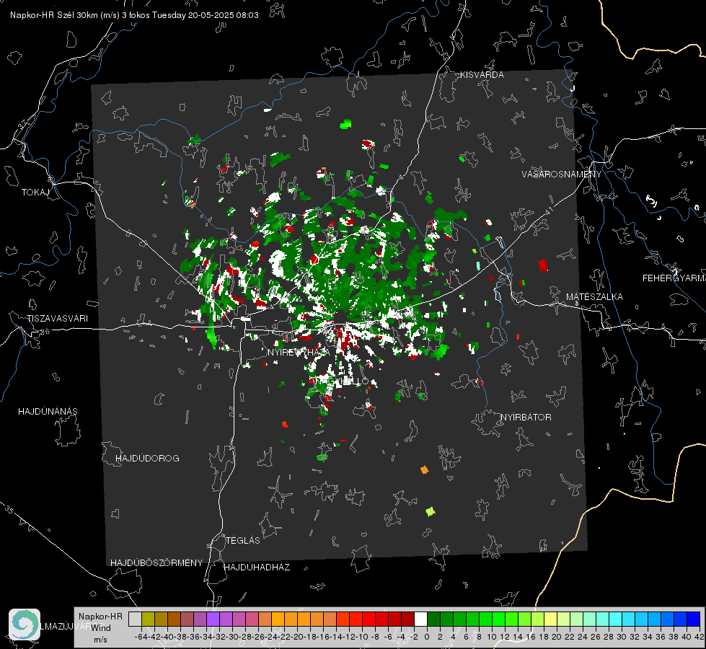Screen dimensions: 706x649
Task: Click road number 41 marker
Action: coord(549,211)
